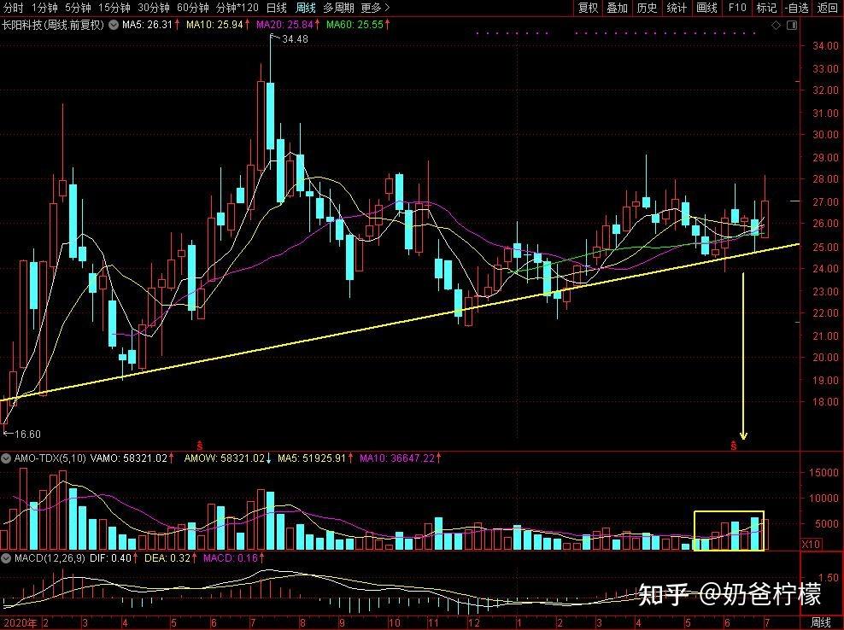Click the red S marker below the arrow
Screen dimensions: 844x630
point(733,446)
